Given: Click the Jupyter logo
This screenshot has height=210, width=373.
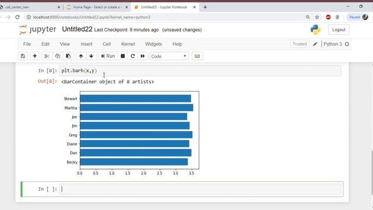Looking at the screenshot, I should pyautogui.click(x=37, y=30).
